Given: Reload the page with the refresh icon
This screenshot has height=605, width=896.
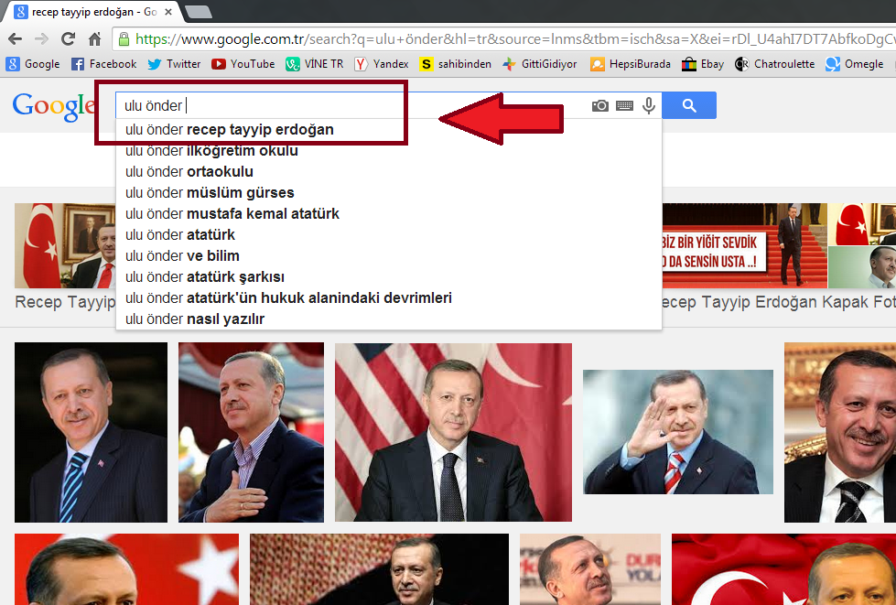Looking at the screenshot, I should (x=68, y=38).
